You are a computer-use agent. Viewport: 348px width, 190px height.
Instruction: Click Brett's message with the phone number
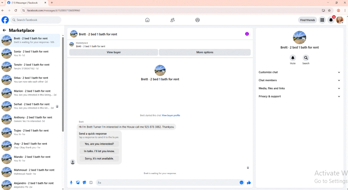(x=126, y=127)
